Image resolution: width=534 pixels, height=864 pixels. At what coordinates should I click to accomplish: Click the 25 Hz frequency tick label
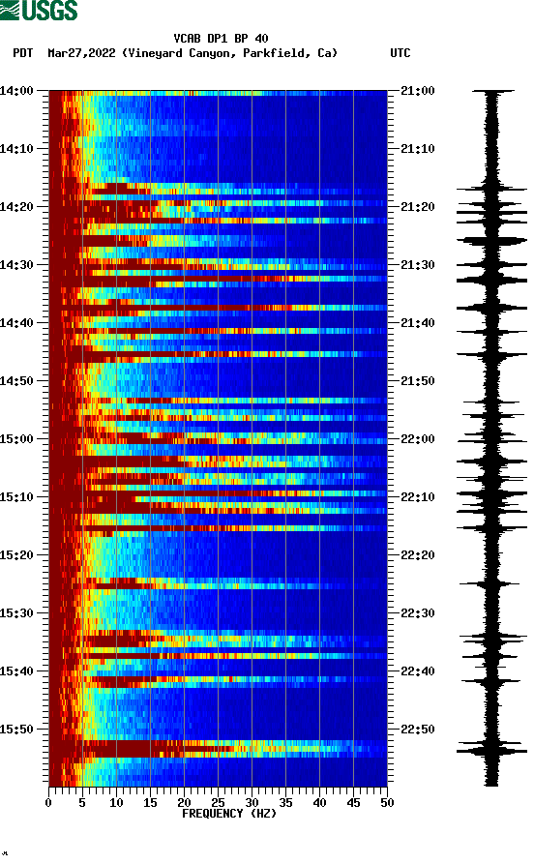pos(218,803)
